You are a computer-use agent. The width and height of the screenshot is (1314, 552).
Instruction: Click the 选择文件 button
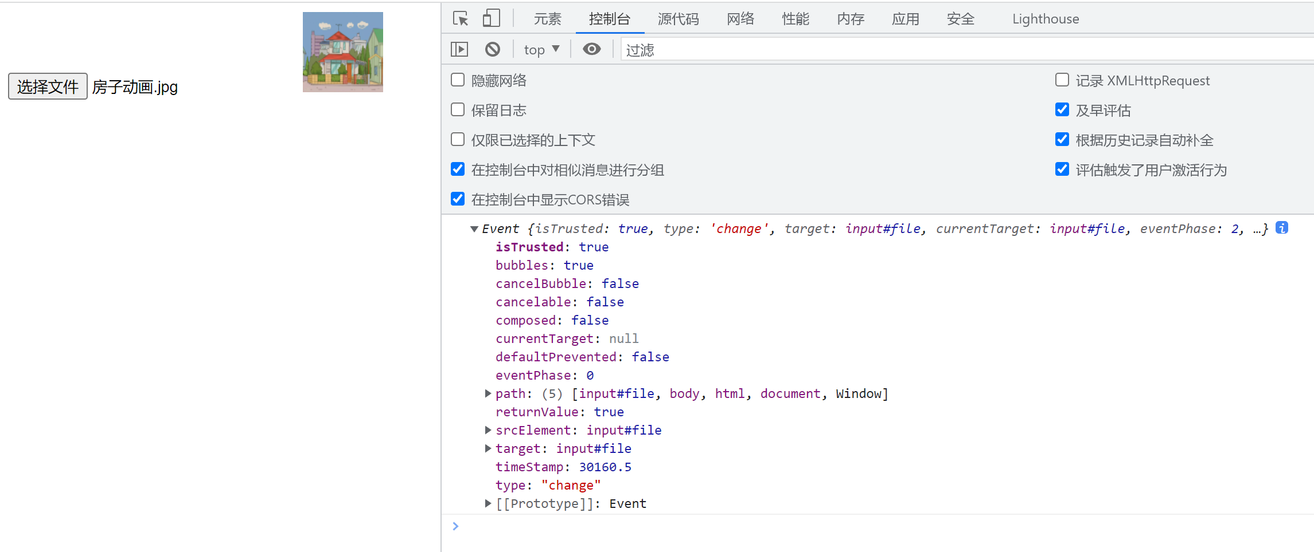click(x=48, y=86)
